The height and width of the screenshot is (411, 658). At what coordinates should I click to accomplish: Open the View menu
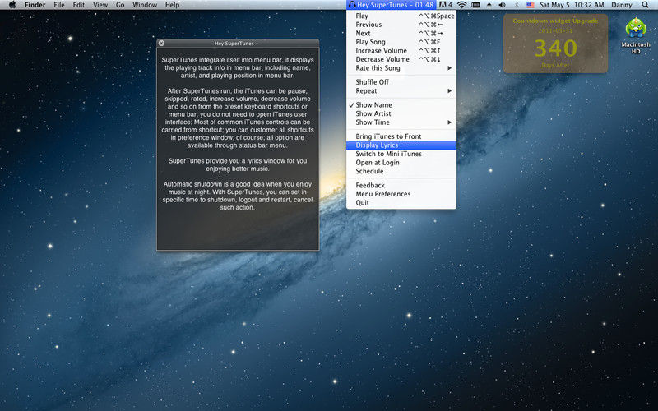point(100,5)
